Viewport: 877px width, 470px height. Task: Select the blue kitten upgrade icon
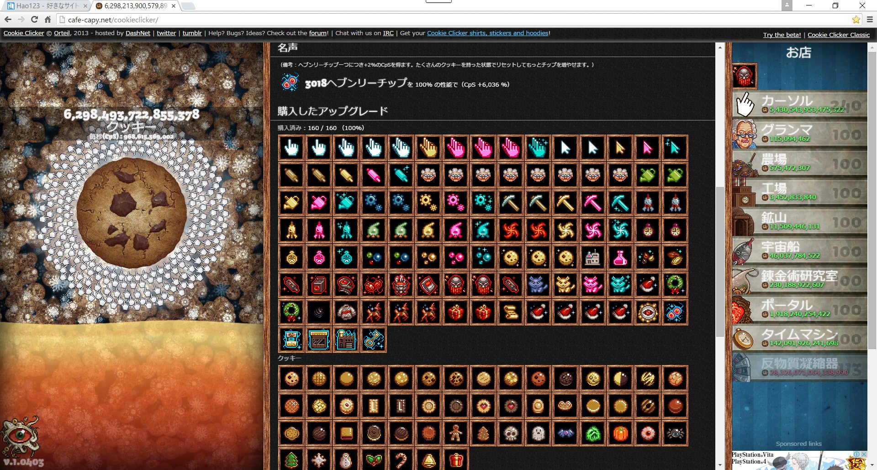click(538, 285)
